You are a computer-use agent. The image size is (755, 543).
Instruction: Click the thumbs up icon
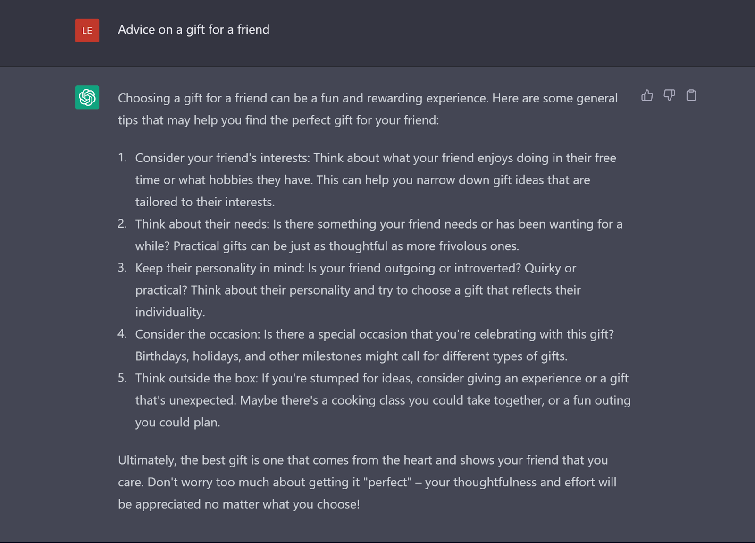(647, 95)
